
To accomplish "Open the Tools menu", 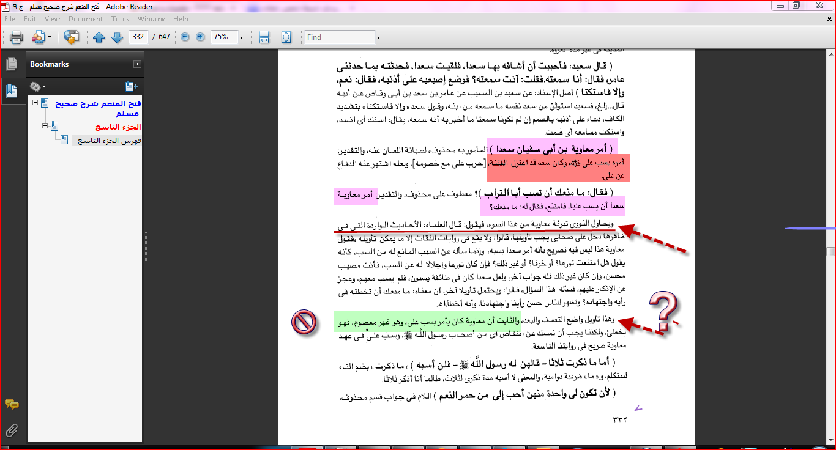I will [x=120, y=19].
